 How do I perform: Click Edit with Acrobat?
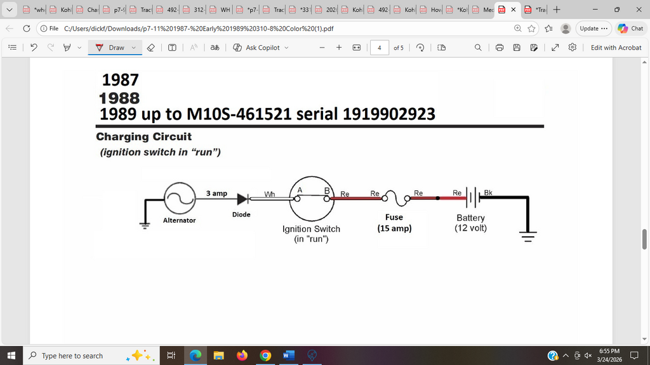[x=616, y=48]
